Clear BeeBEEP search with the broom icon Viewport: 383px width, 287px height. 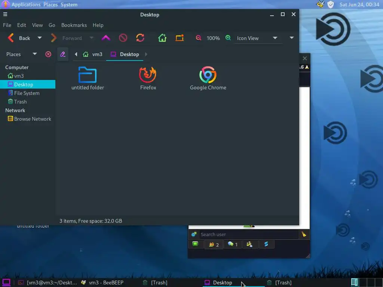(304, 234)
